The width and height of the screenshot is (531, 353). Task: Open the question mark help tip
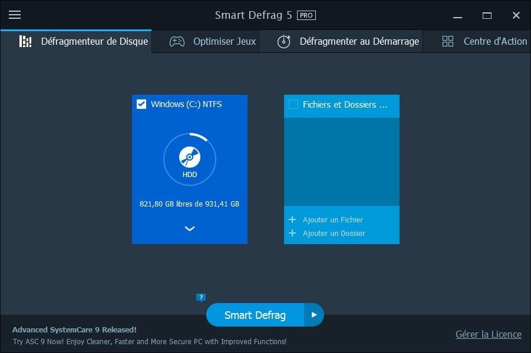tap(201, 298)
